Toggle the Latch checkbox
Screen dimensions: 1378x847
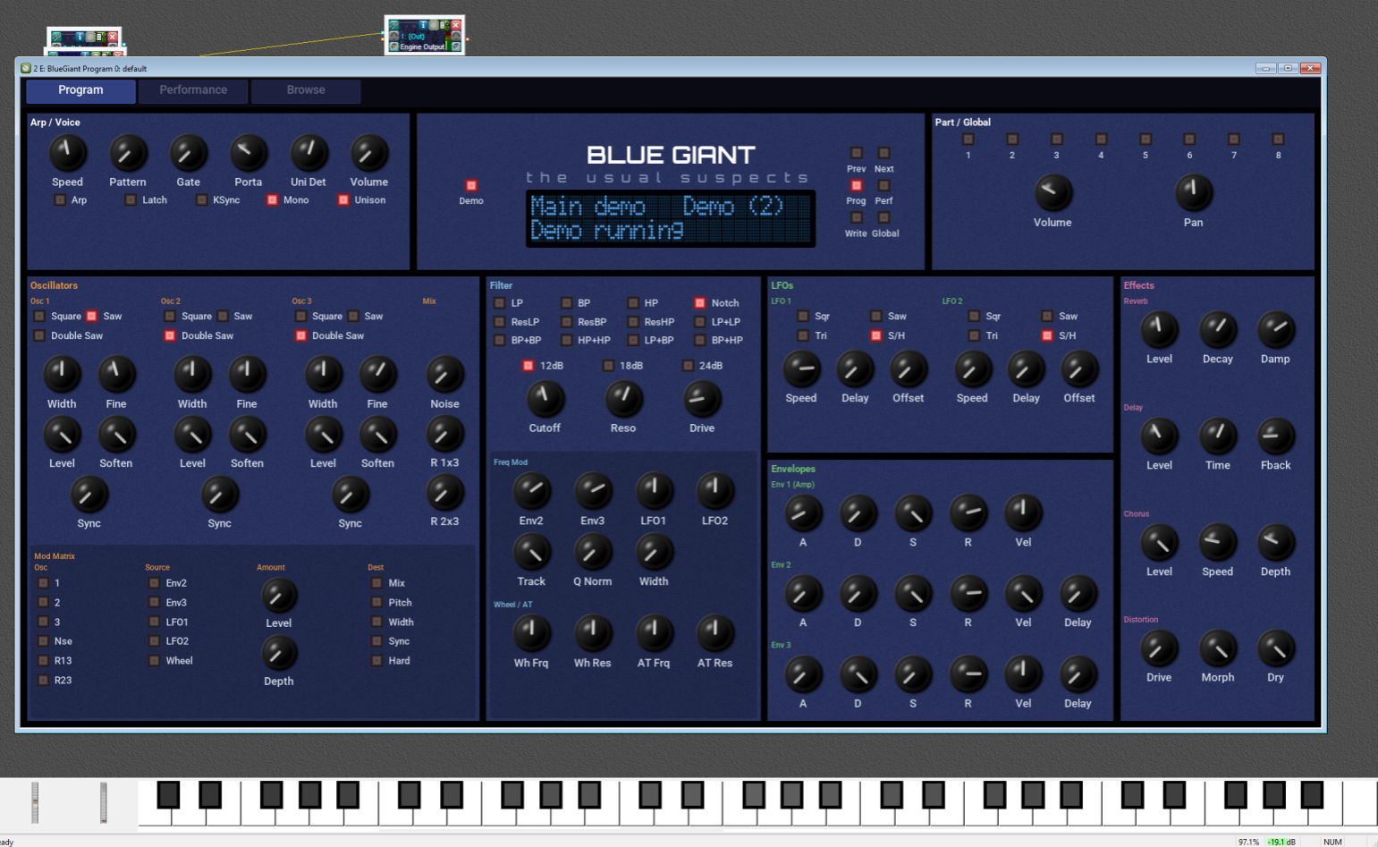pos(131,200)
